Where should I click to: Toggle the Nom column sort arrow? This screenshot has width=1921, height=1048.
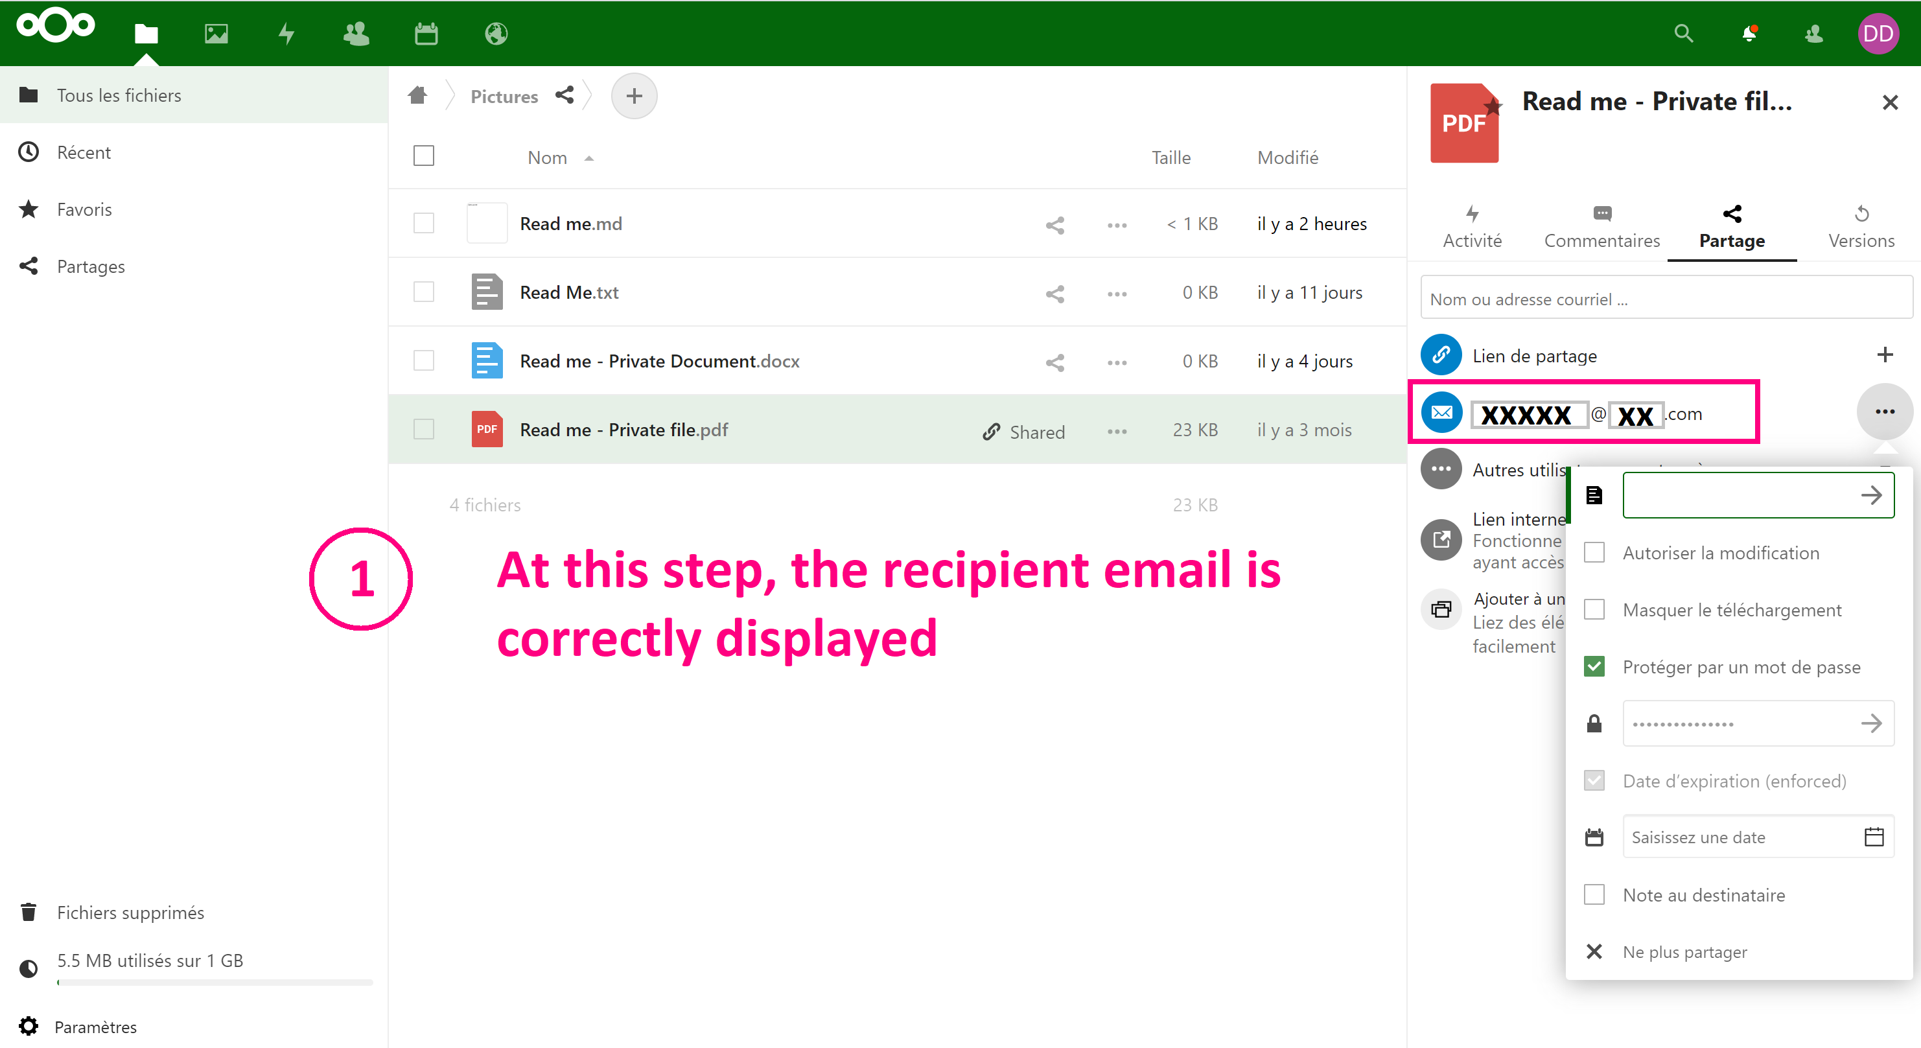tap(588, 158)
